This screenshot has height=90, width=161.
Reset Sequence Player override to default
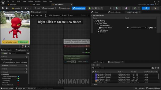pos(155,28)
